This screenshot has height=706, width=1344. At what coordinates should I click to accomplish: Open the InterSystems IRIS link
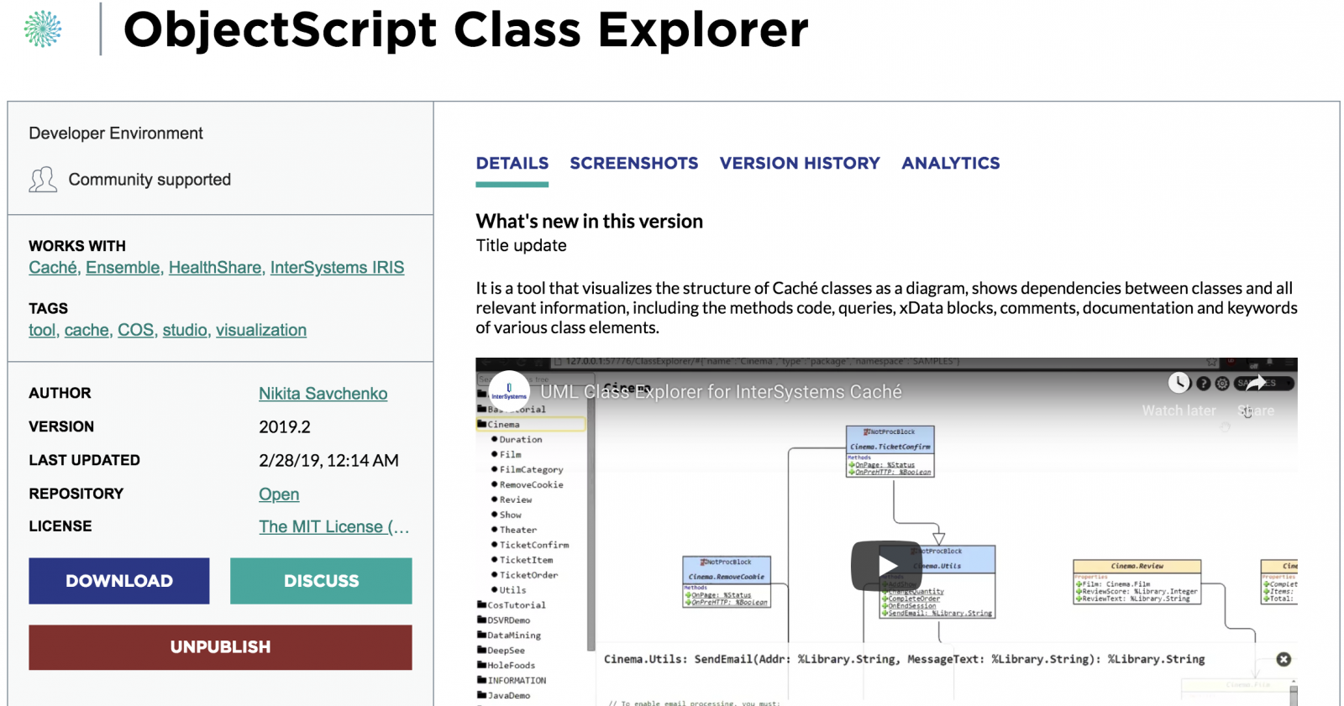pos(337,268)
